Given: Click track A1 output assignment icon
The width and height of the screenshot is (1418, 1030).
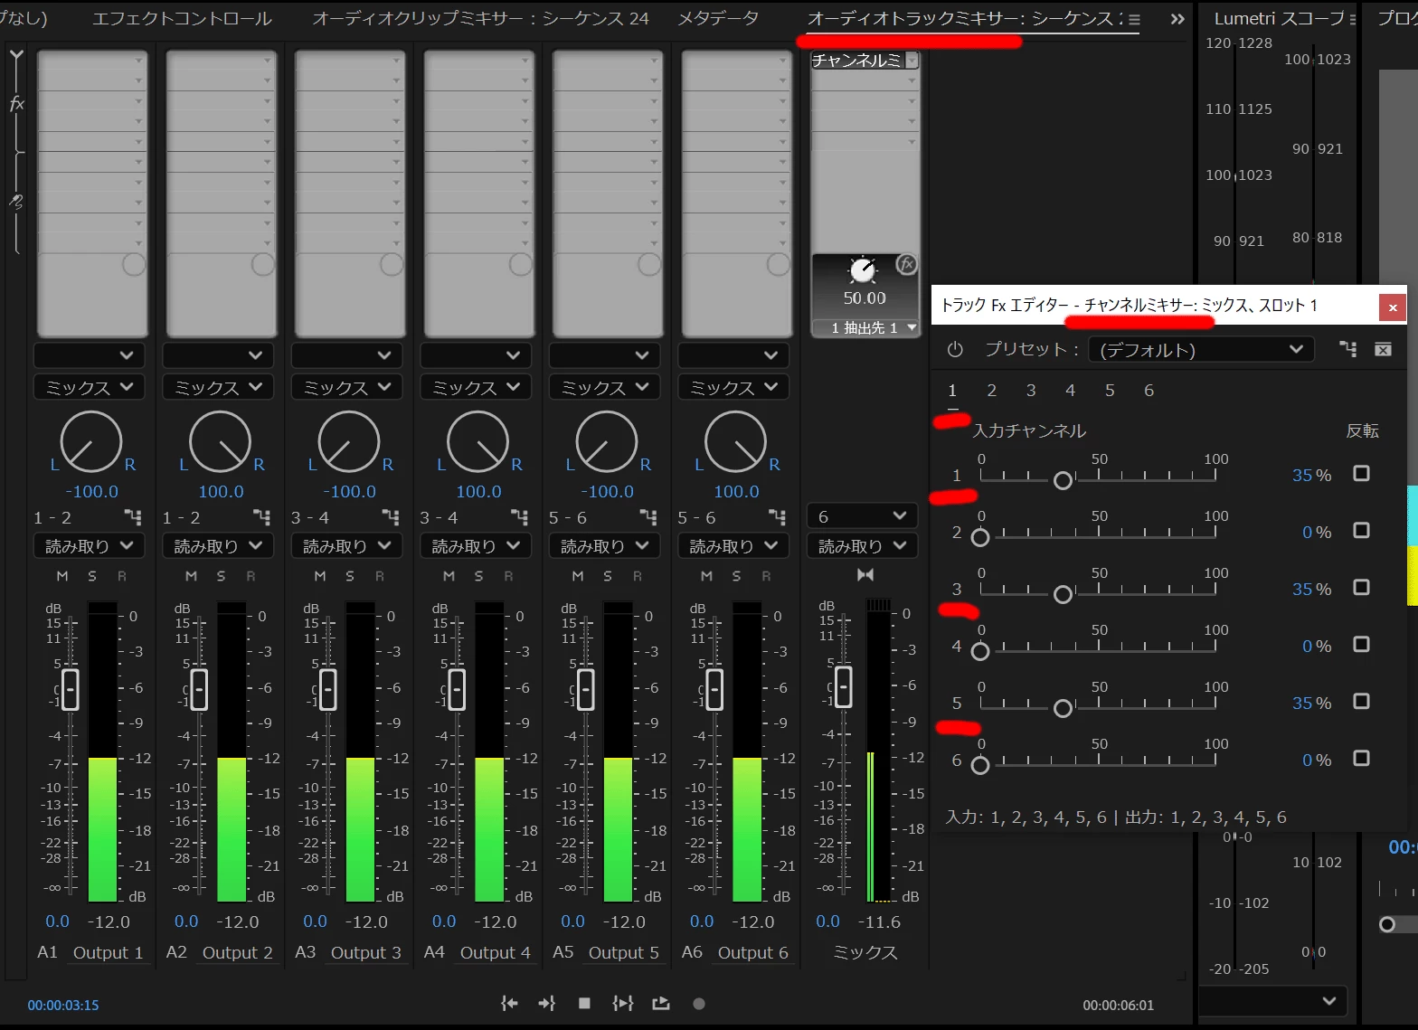Looking at the screenshot, I should click(133, 517).
